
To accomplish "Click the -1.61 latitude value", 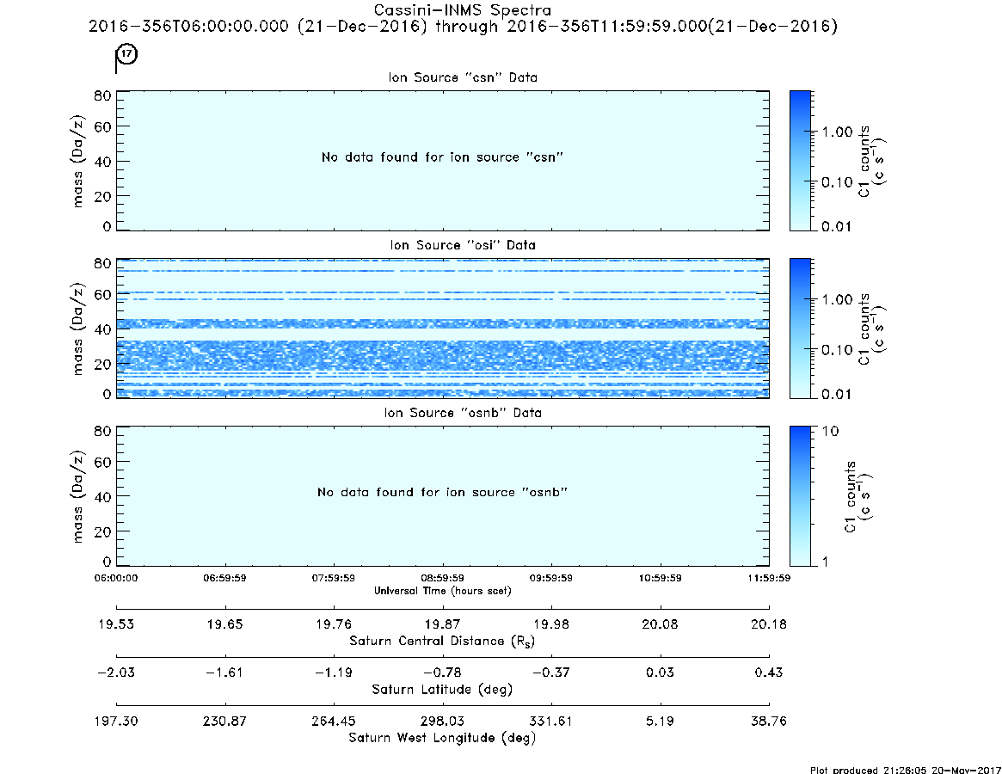I will (225, 673).
